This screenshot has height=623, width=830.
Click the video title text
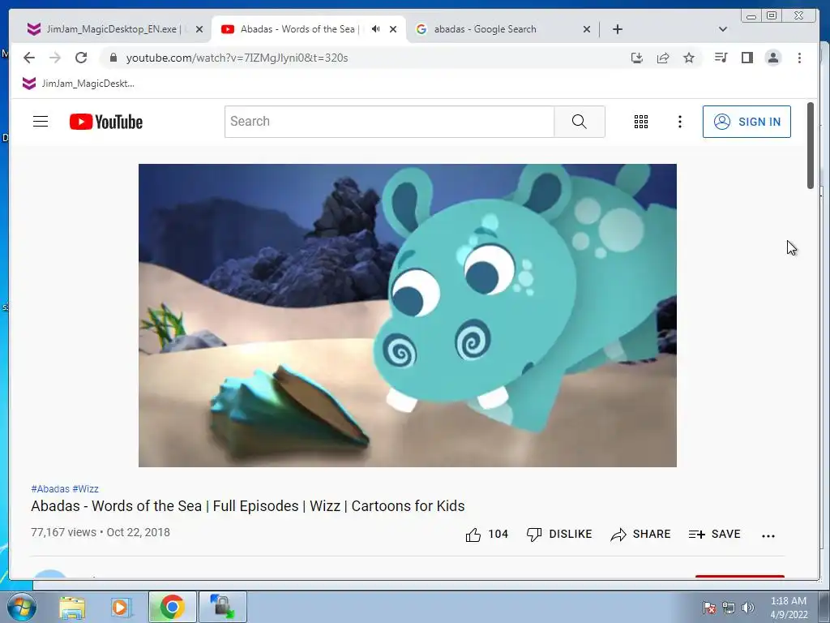[x=248, y=506]
